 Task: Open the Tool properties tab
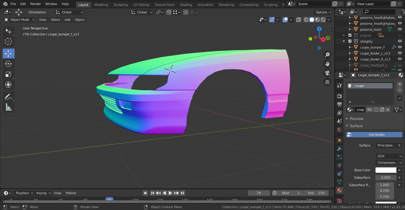pyautogui.click(x=339, y=86)
